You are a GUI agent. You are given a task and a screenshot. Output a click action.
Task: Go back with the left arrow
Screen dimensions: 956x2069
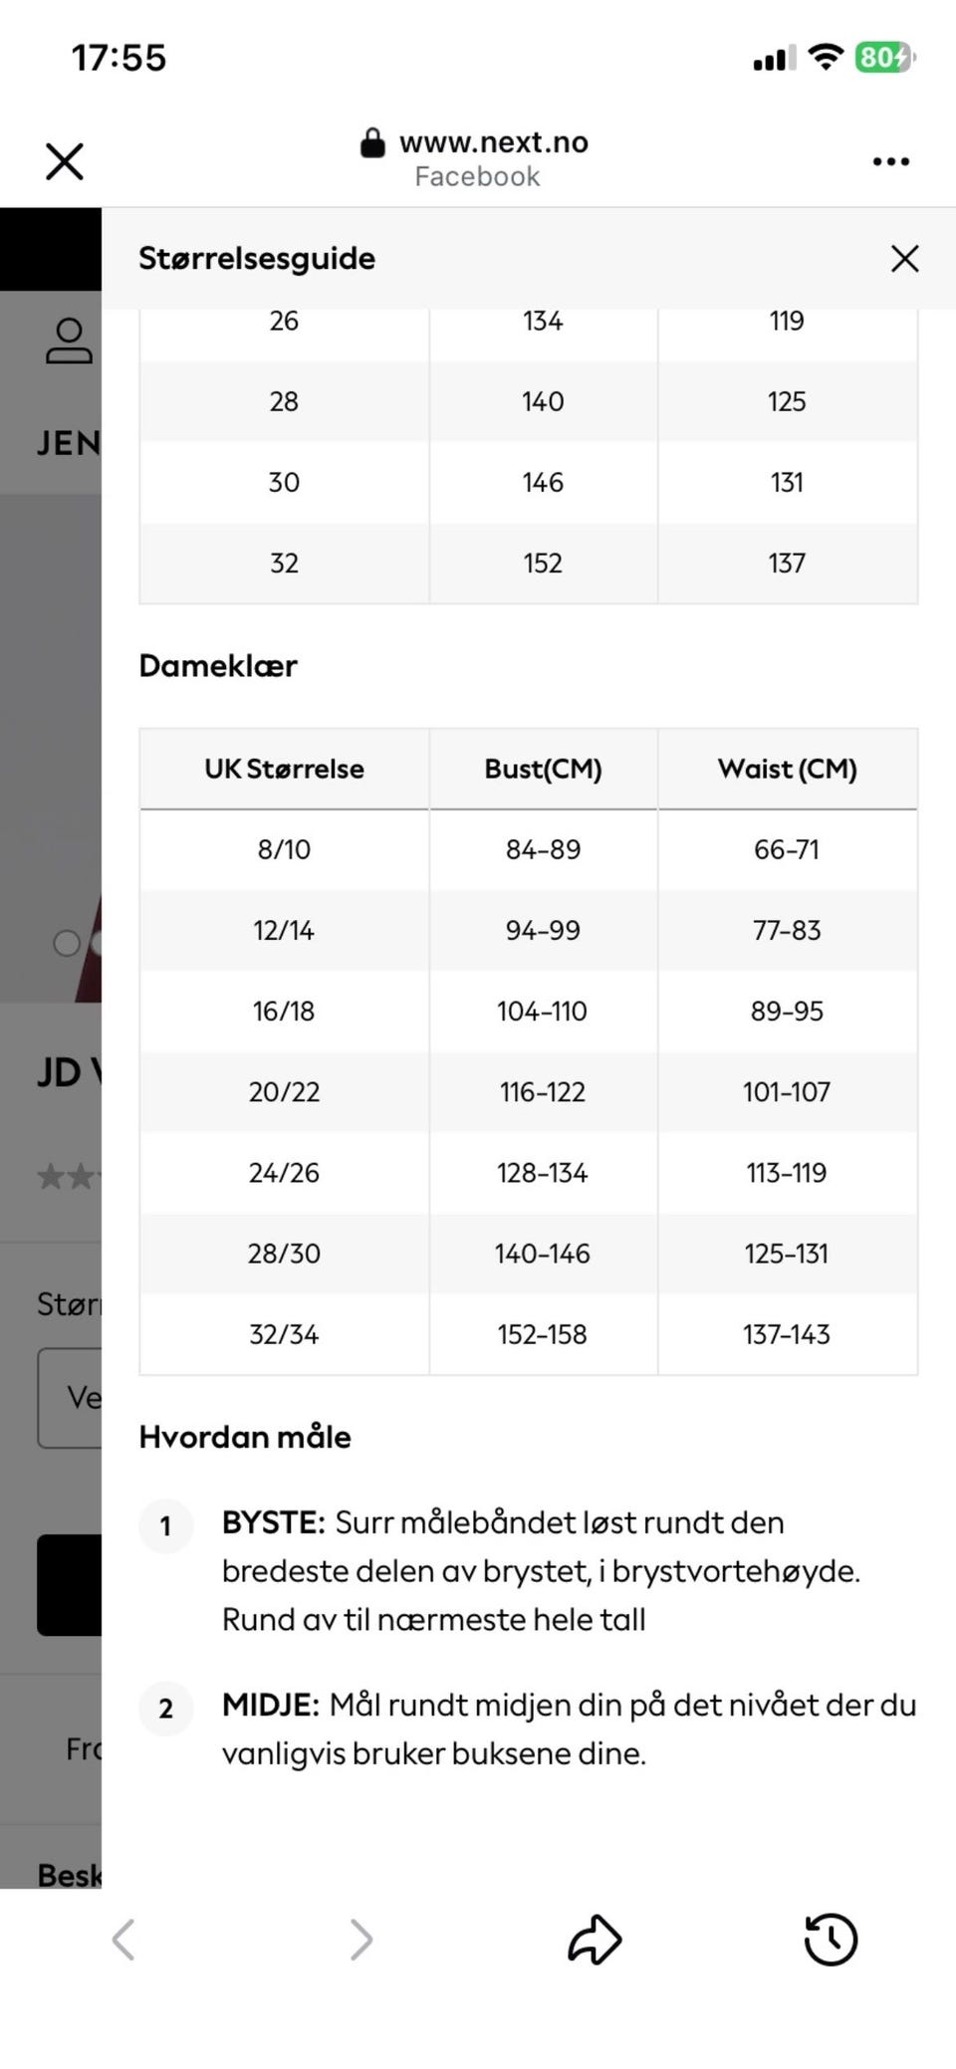click(123, 1940)
